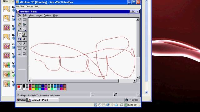Viewport: 200px width, 112px height.
Task: Pick the Rectangle shape tool
Action: coord(19,49)
